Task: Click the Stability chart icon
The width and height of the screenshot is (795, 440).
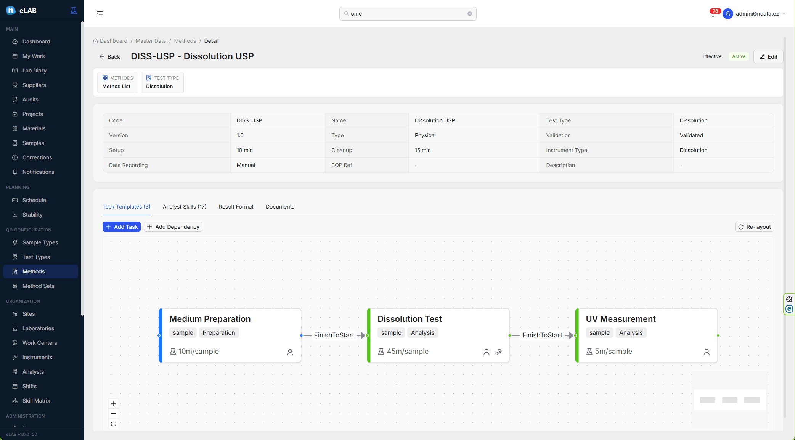Action: [15, 215]
